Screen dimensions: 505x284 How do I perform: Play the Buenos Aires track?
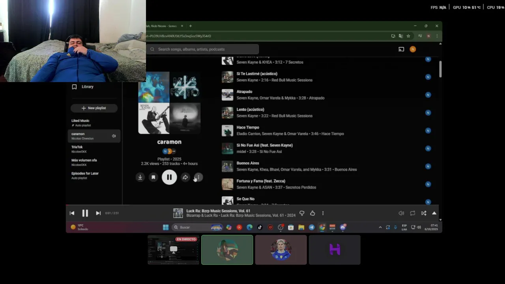tap(248, 163)
